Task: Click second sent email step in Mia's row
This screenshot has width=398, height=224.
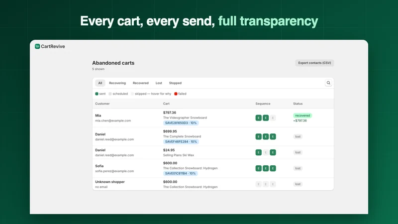Action: [266, 118]
